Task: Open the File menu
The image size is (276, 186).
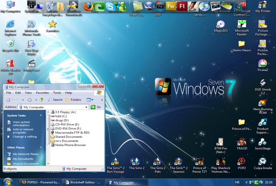Action: coord(9,93)
